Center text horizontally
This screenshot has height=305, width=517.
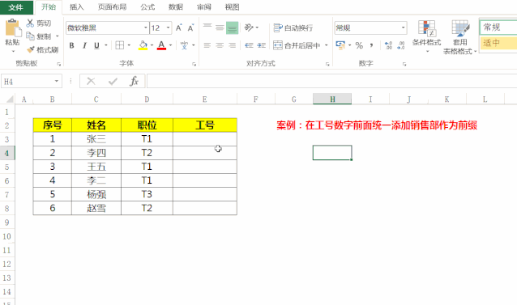(x=220, y=45)
